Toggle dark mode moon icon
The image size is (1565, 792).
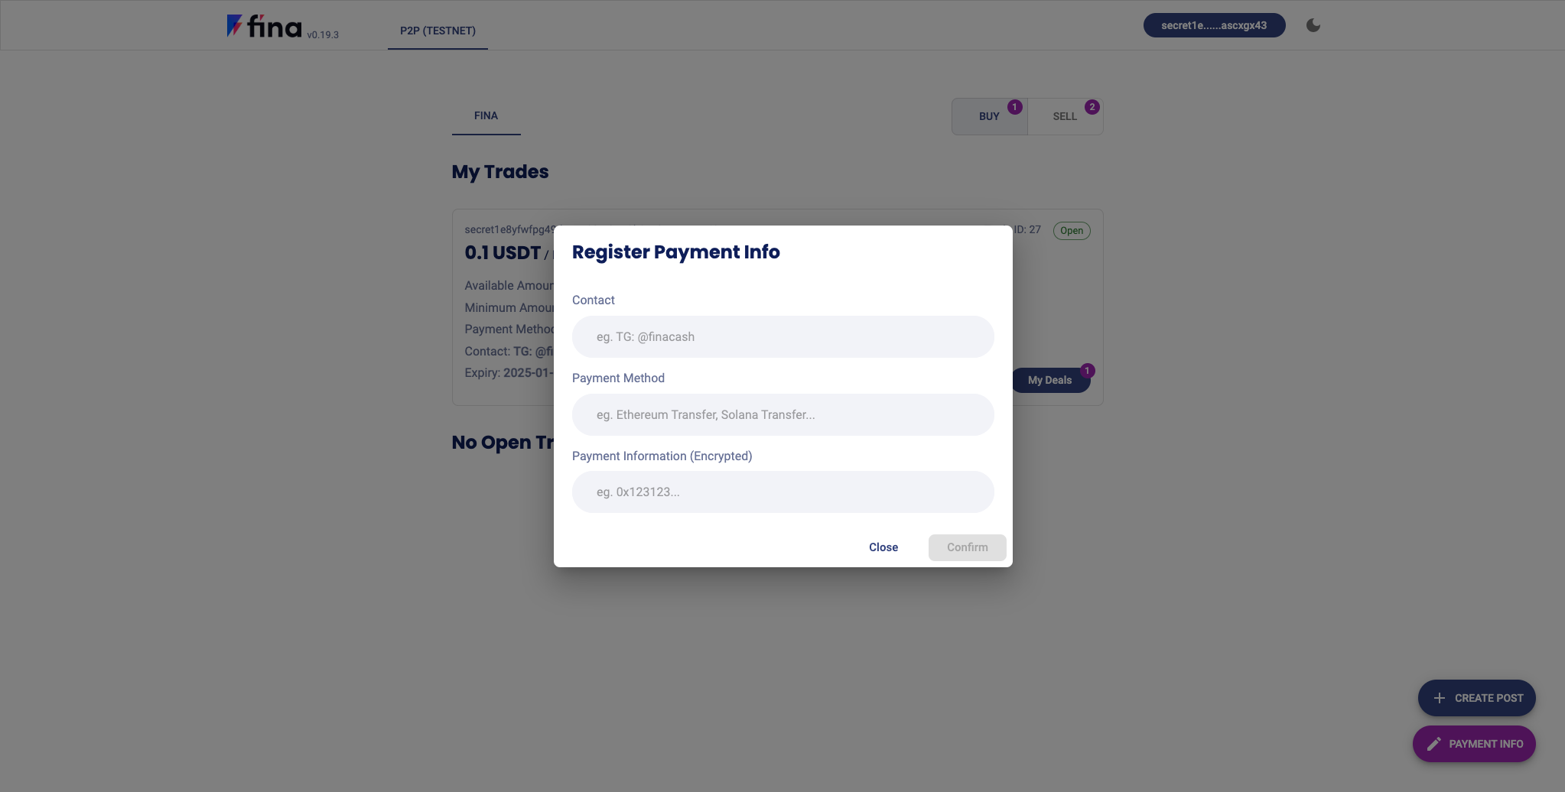[x=1313, y=25]
